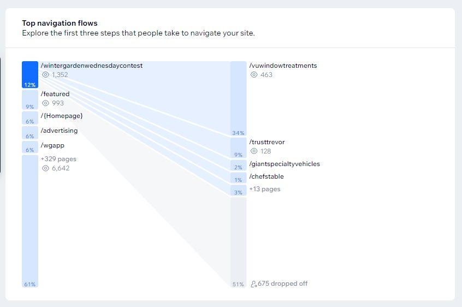Expand the +329 pages group
The image size is (462, 307).
pos(58,159)
